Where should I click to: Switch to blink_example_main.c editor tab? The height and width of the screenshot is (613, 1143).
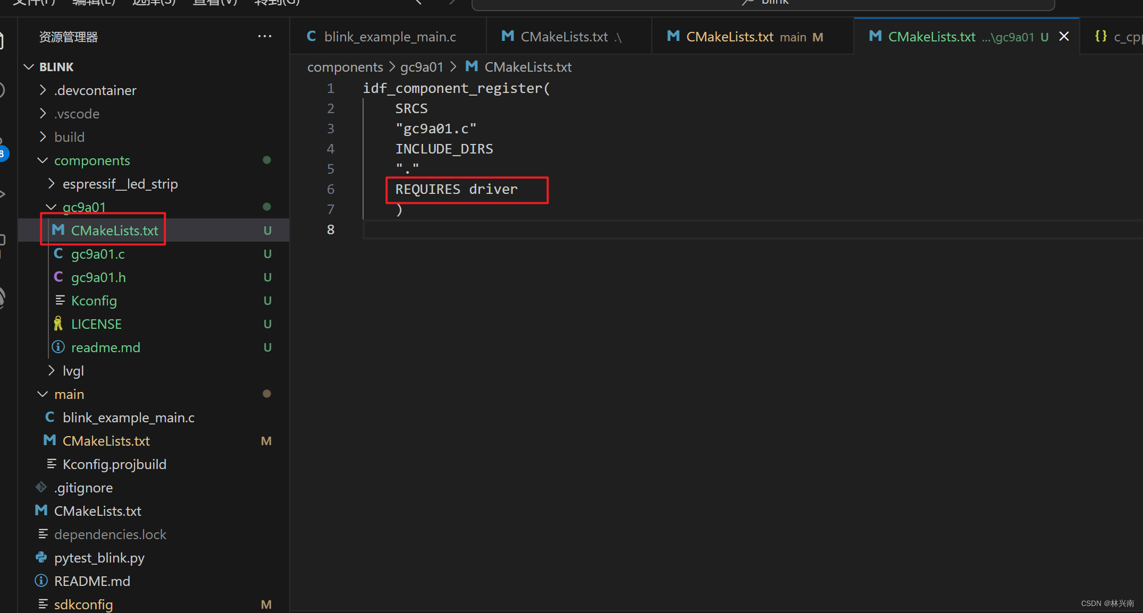pyautogui.click(x=388, y=37)
